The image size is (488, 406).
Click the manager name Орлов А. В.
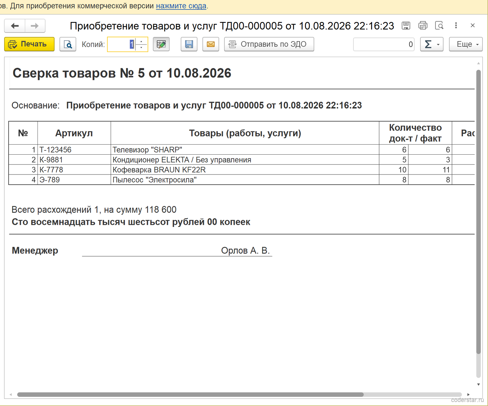tap(245, 250)
